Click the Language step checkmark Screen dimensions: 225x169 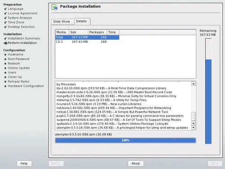[x=5, y=9]
